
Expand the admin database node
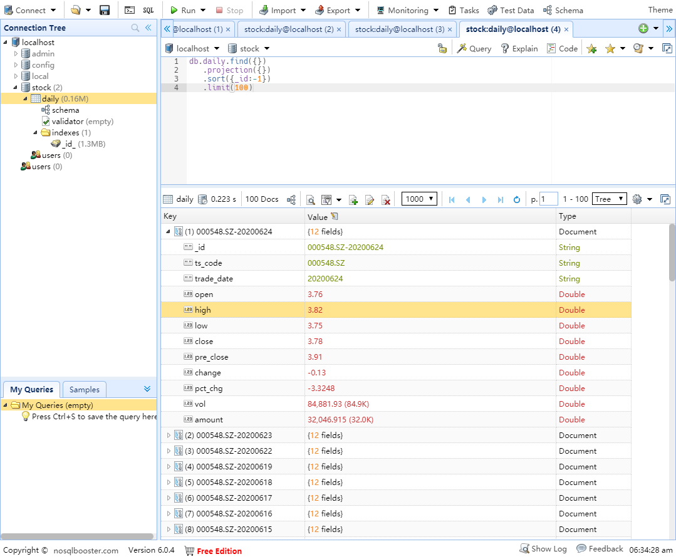(16, 54)
